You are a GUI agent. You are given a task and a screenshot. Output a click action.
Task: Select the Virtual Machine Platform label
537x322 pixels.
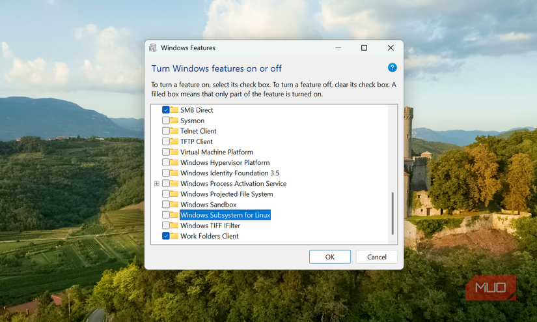[217, 152]
